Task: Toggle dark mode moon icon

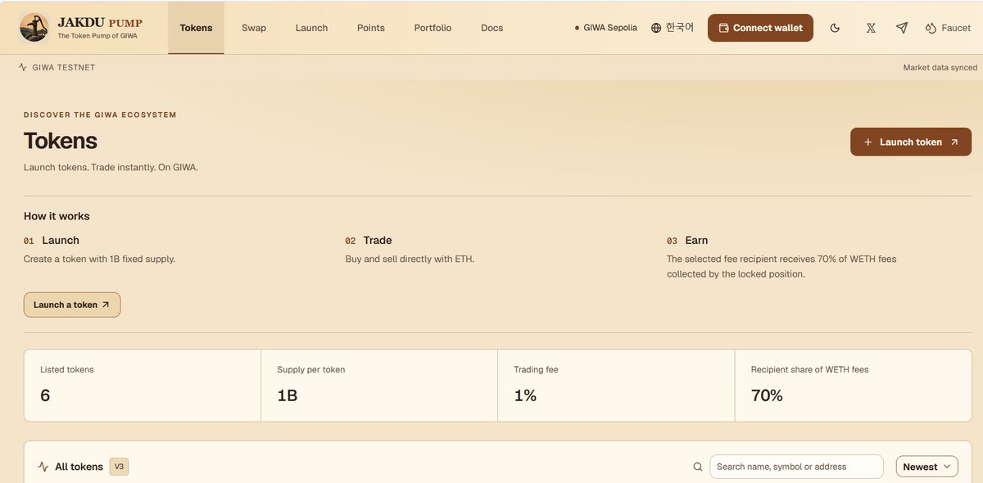Action: pyautogui.click(x=835, y=28)
